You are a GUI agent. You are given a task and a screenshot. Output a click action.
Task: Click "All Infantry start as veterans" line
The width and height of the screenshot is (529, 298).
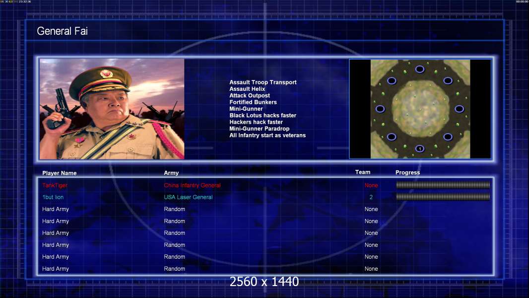click(267, 135)
